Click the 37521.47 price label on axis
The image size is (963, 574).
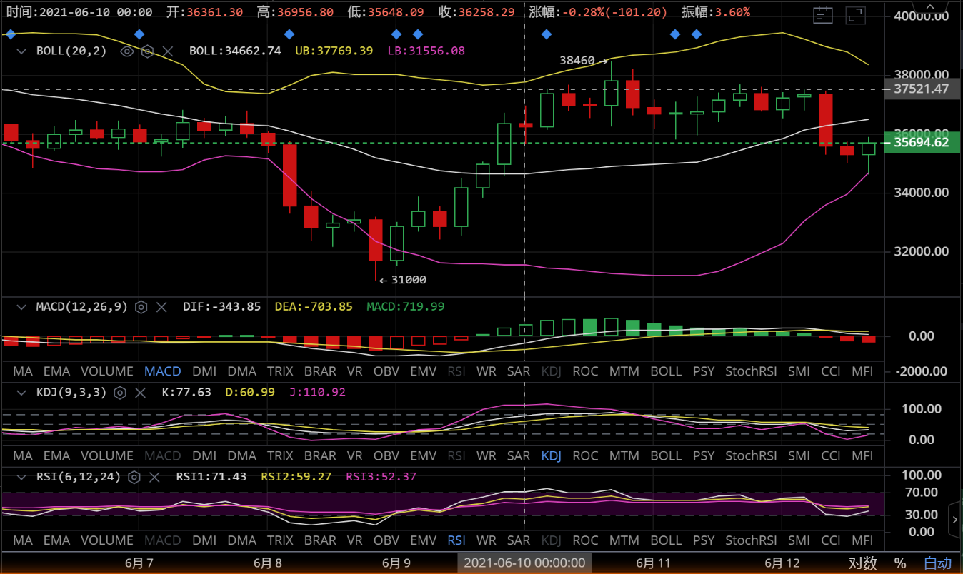click(921, 89)
